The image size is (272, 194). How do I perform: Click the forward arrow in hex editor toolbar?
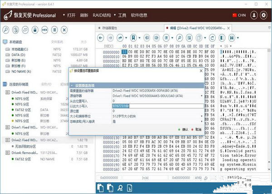(x=110, y=38)
